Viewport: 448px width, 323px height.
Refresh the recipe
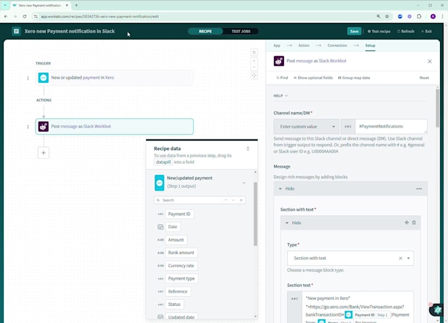tap(406, 32)
